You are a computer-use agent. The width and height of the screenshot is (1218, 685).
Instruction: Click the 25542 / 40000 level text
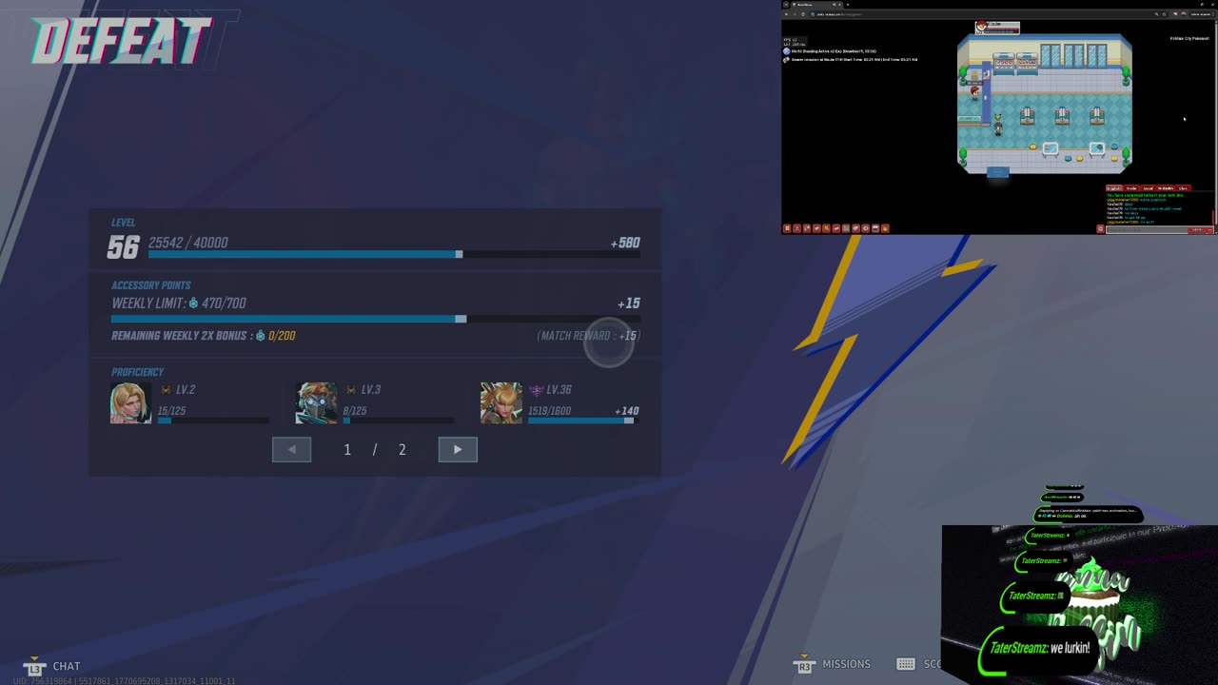point(188,243)
